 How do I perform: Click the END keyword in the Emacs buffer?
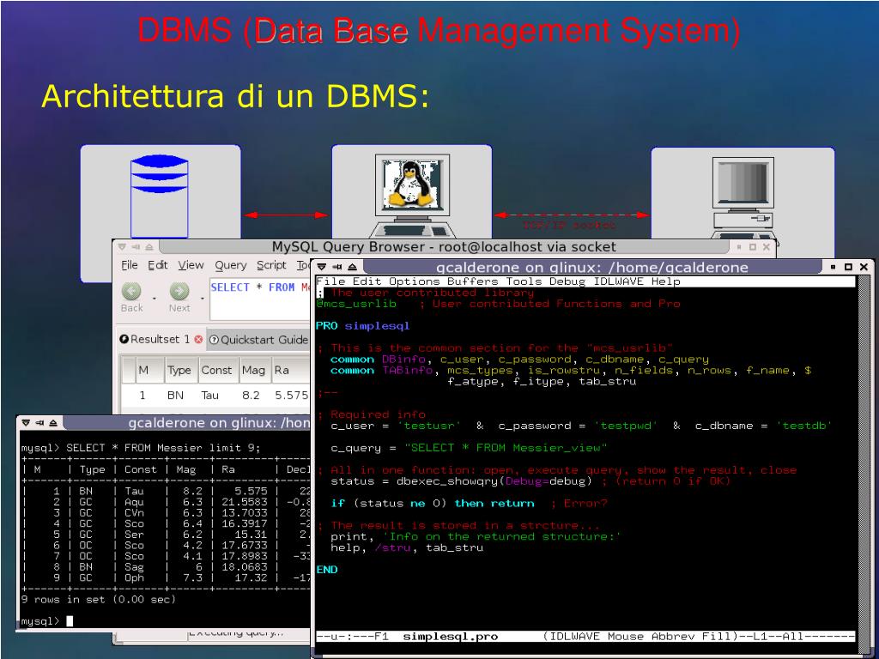(x=327, y=570)
